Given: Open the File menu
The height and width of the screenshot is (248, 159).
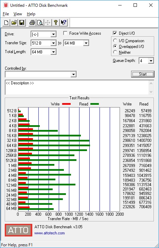Looking at the screenshot, I should (x=6, y=14).
